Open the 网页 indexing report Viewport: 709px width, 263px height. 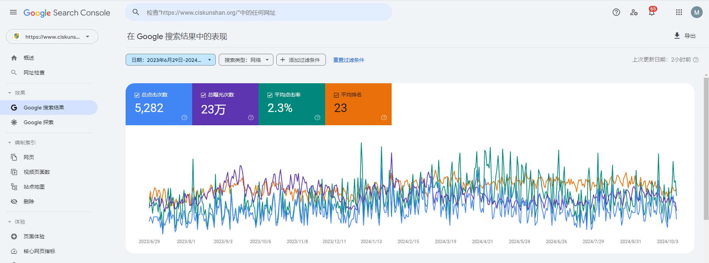(x=49, y=157)
